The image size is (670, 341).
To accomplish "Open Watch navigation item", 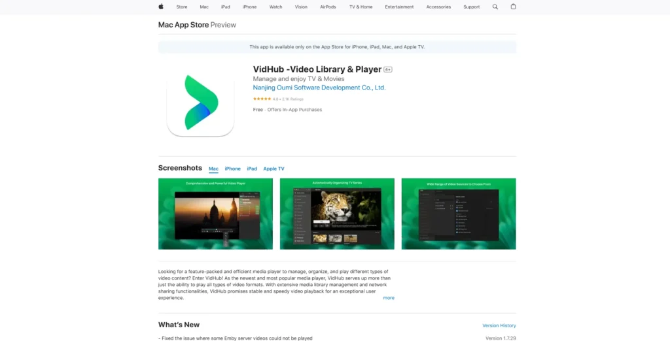I will tap(275, 7).
